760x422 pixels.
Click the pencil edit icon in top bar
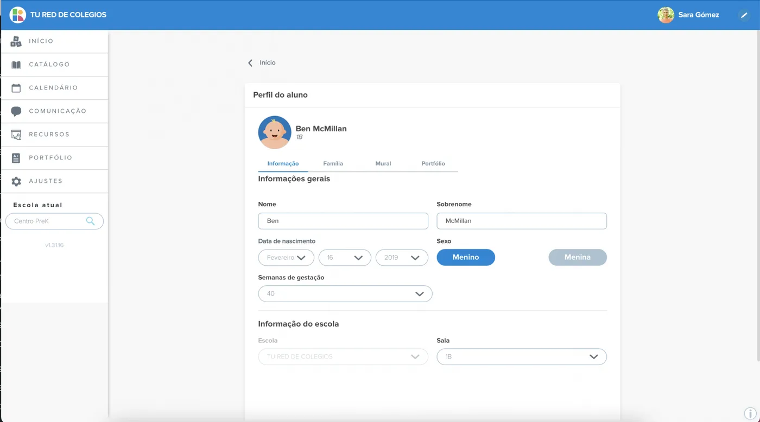click(x=744, y=15)
